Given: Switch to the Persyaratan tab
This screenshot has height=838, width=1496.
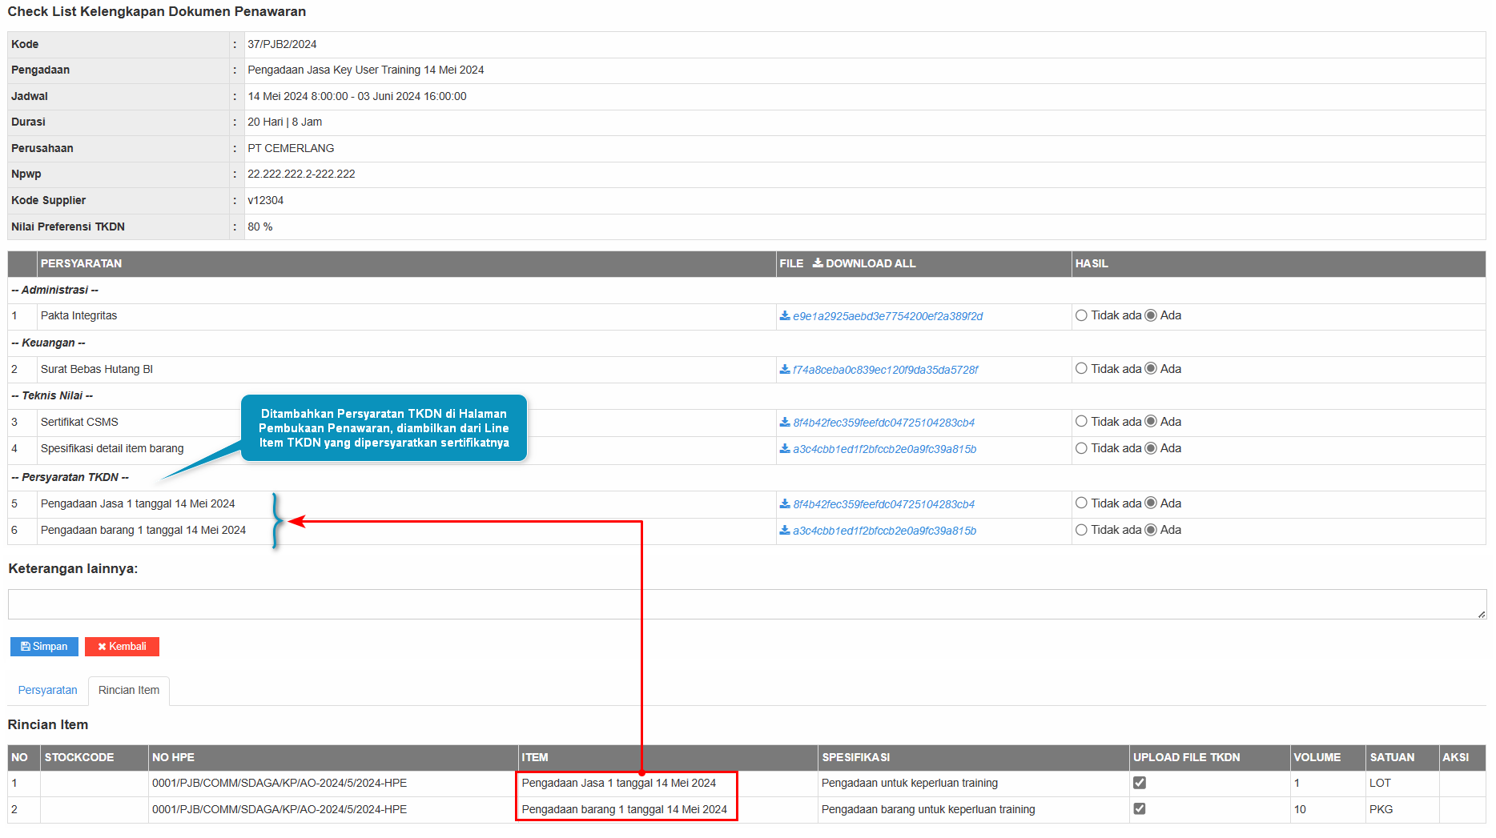Looking at the screenshot, I should click(48, 690).
